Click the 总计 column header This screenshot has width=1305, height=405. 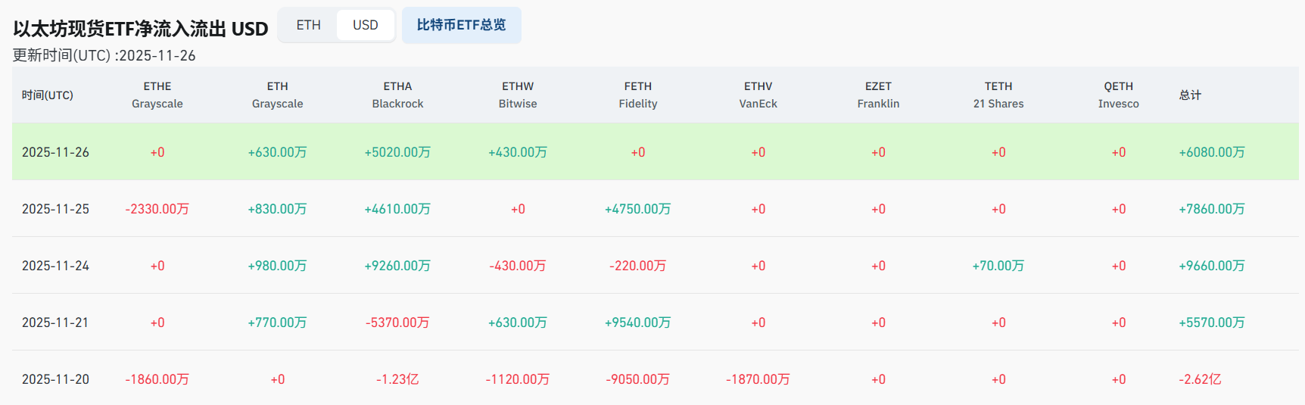point(1190,95)
